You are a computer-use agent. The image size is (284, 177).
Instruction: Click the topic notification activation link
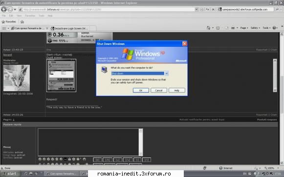click(x=202, y=119)
